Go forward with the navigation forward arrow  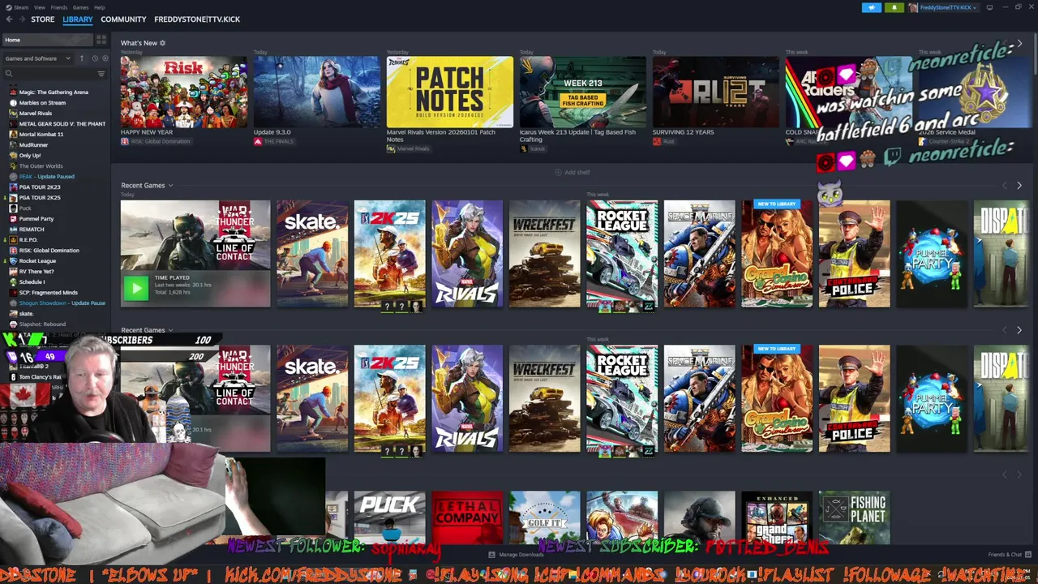(x=21, y=19)
